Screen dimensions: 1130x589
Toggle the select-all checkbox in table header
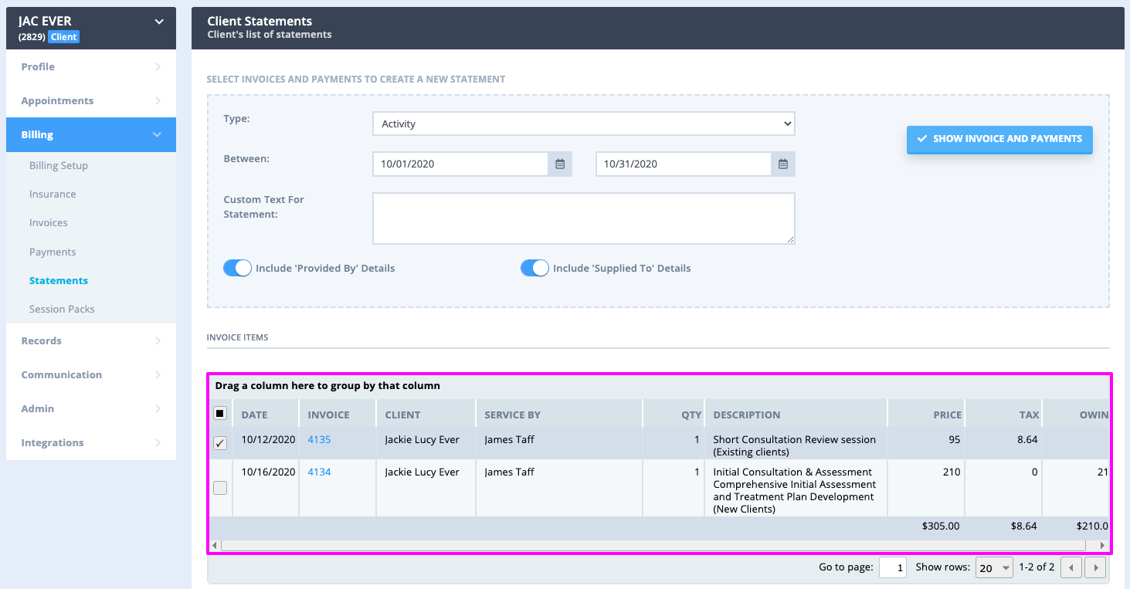220,414
